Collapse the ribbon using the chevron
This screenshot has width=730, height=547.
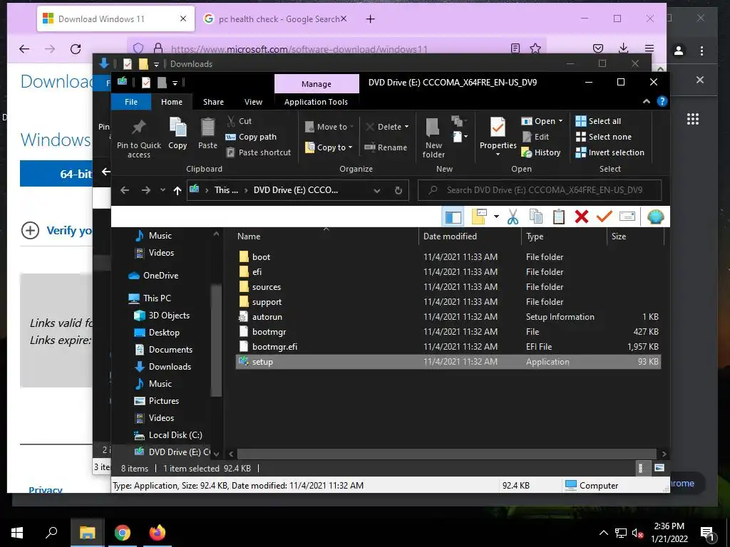point(646,101)
